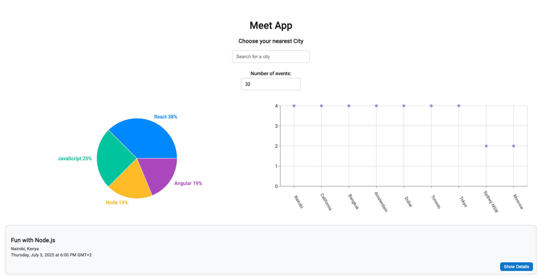Click the Tokyo data point in the chart
Image resolution: width=550 pixels, height=279 pixels.
(x=459, y=105)
